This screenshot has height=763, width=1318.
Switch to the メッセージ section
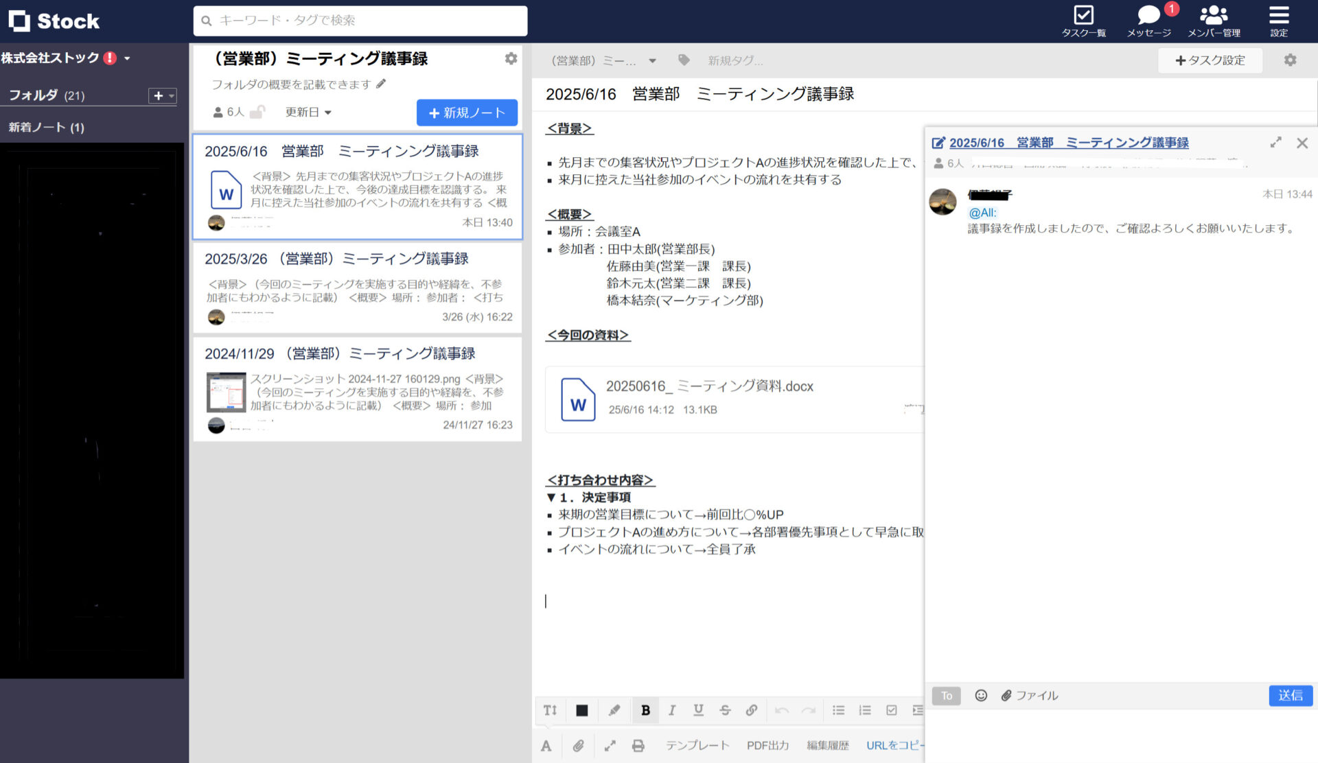(x=1148, y=21)
